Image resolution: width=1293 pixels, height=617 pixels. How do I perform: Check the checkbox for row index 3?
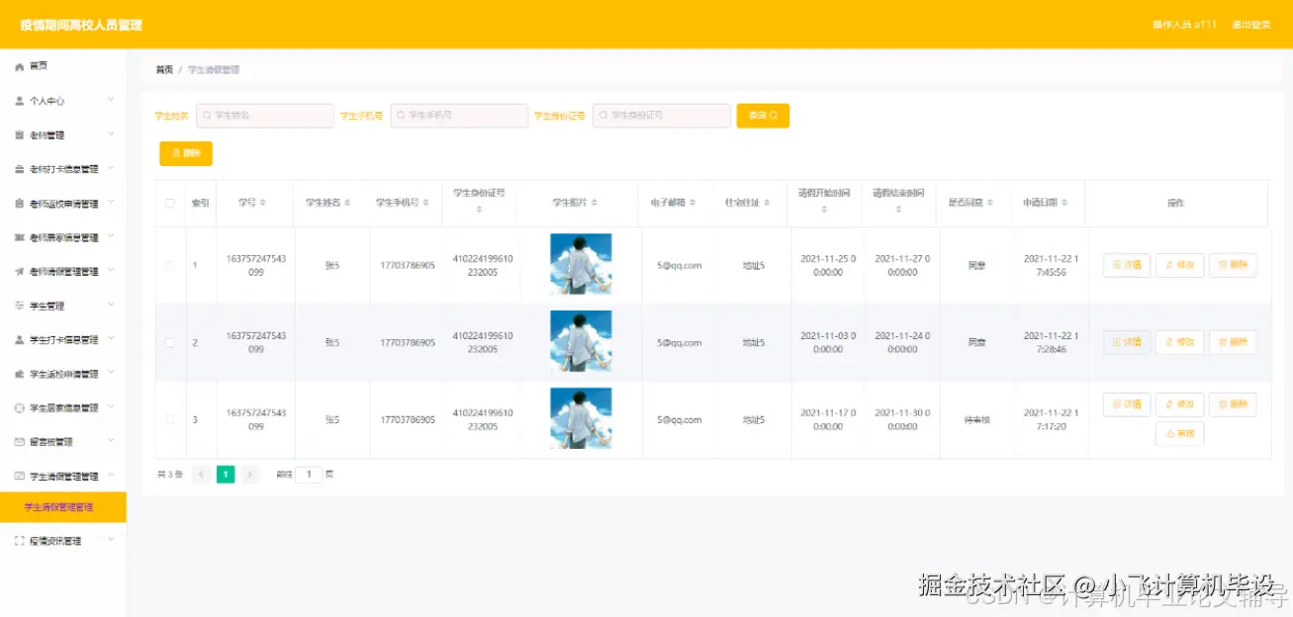(170, 419)
